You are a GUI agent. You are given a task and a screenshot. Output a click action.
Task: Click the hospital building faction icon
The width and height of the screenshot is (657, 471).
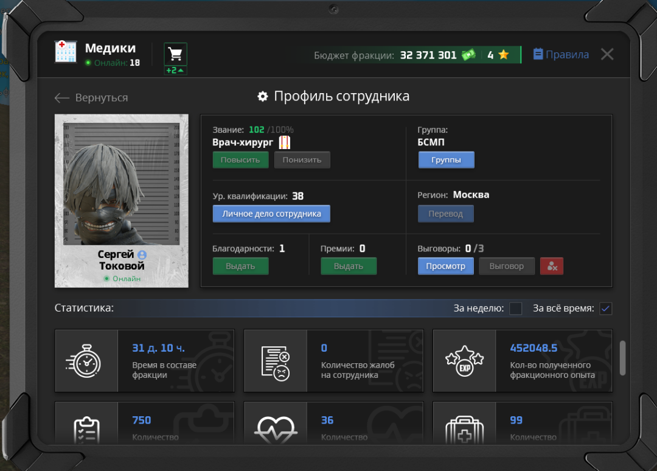(66, 52)
